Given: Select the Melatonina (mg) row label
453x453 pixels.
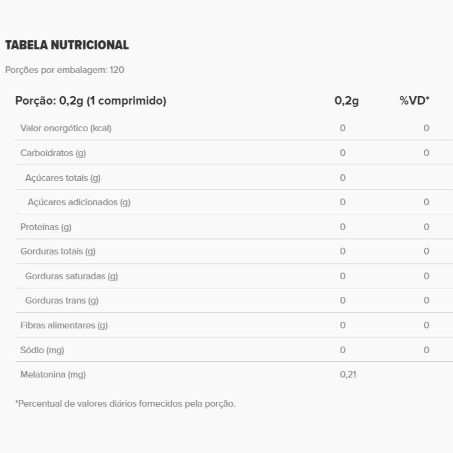Looking at the screenshot, I should point(53,374).
